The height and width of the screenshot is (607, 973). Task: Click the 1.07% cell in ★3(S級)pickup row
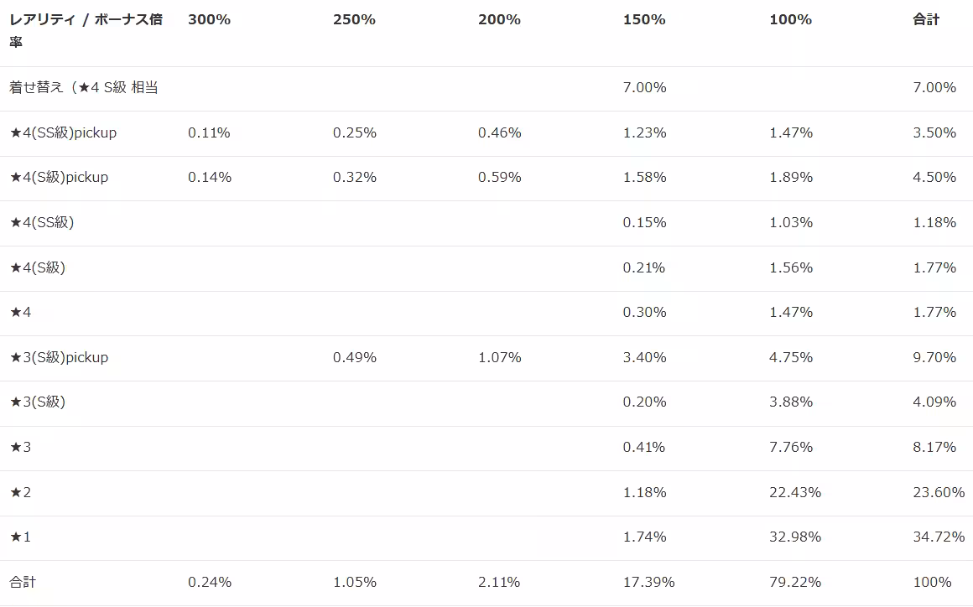[499, 357]
